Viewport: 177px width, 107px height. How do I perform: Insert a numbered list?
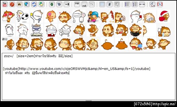click(x=135, y=4)
